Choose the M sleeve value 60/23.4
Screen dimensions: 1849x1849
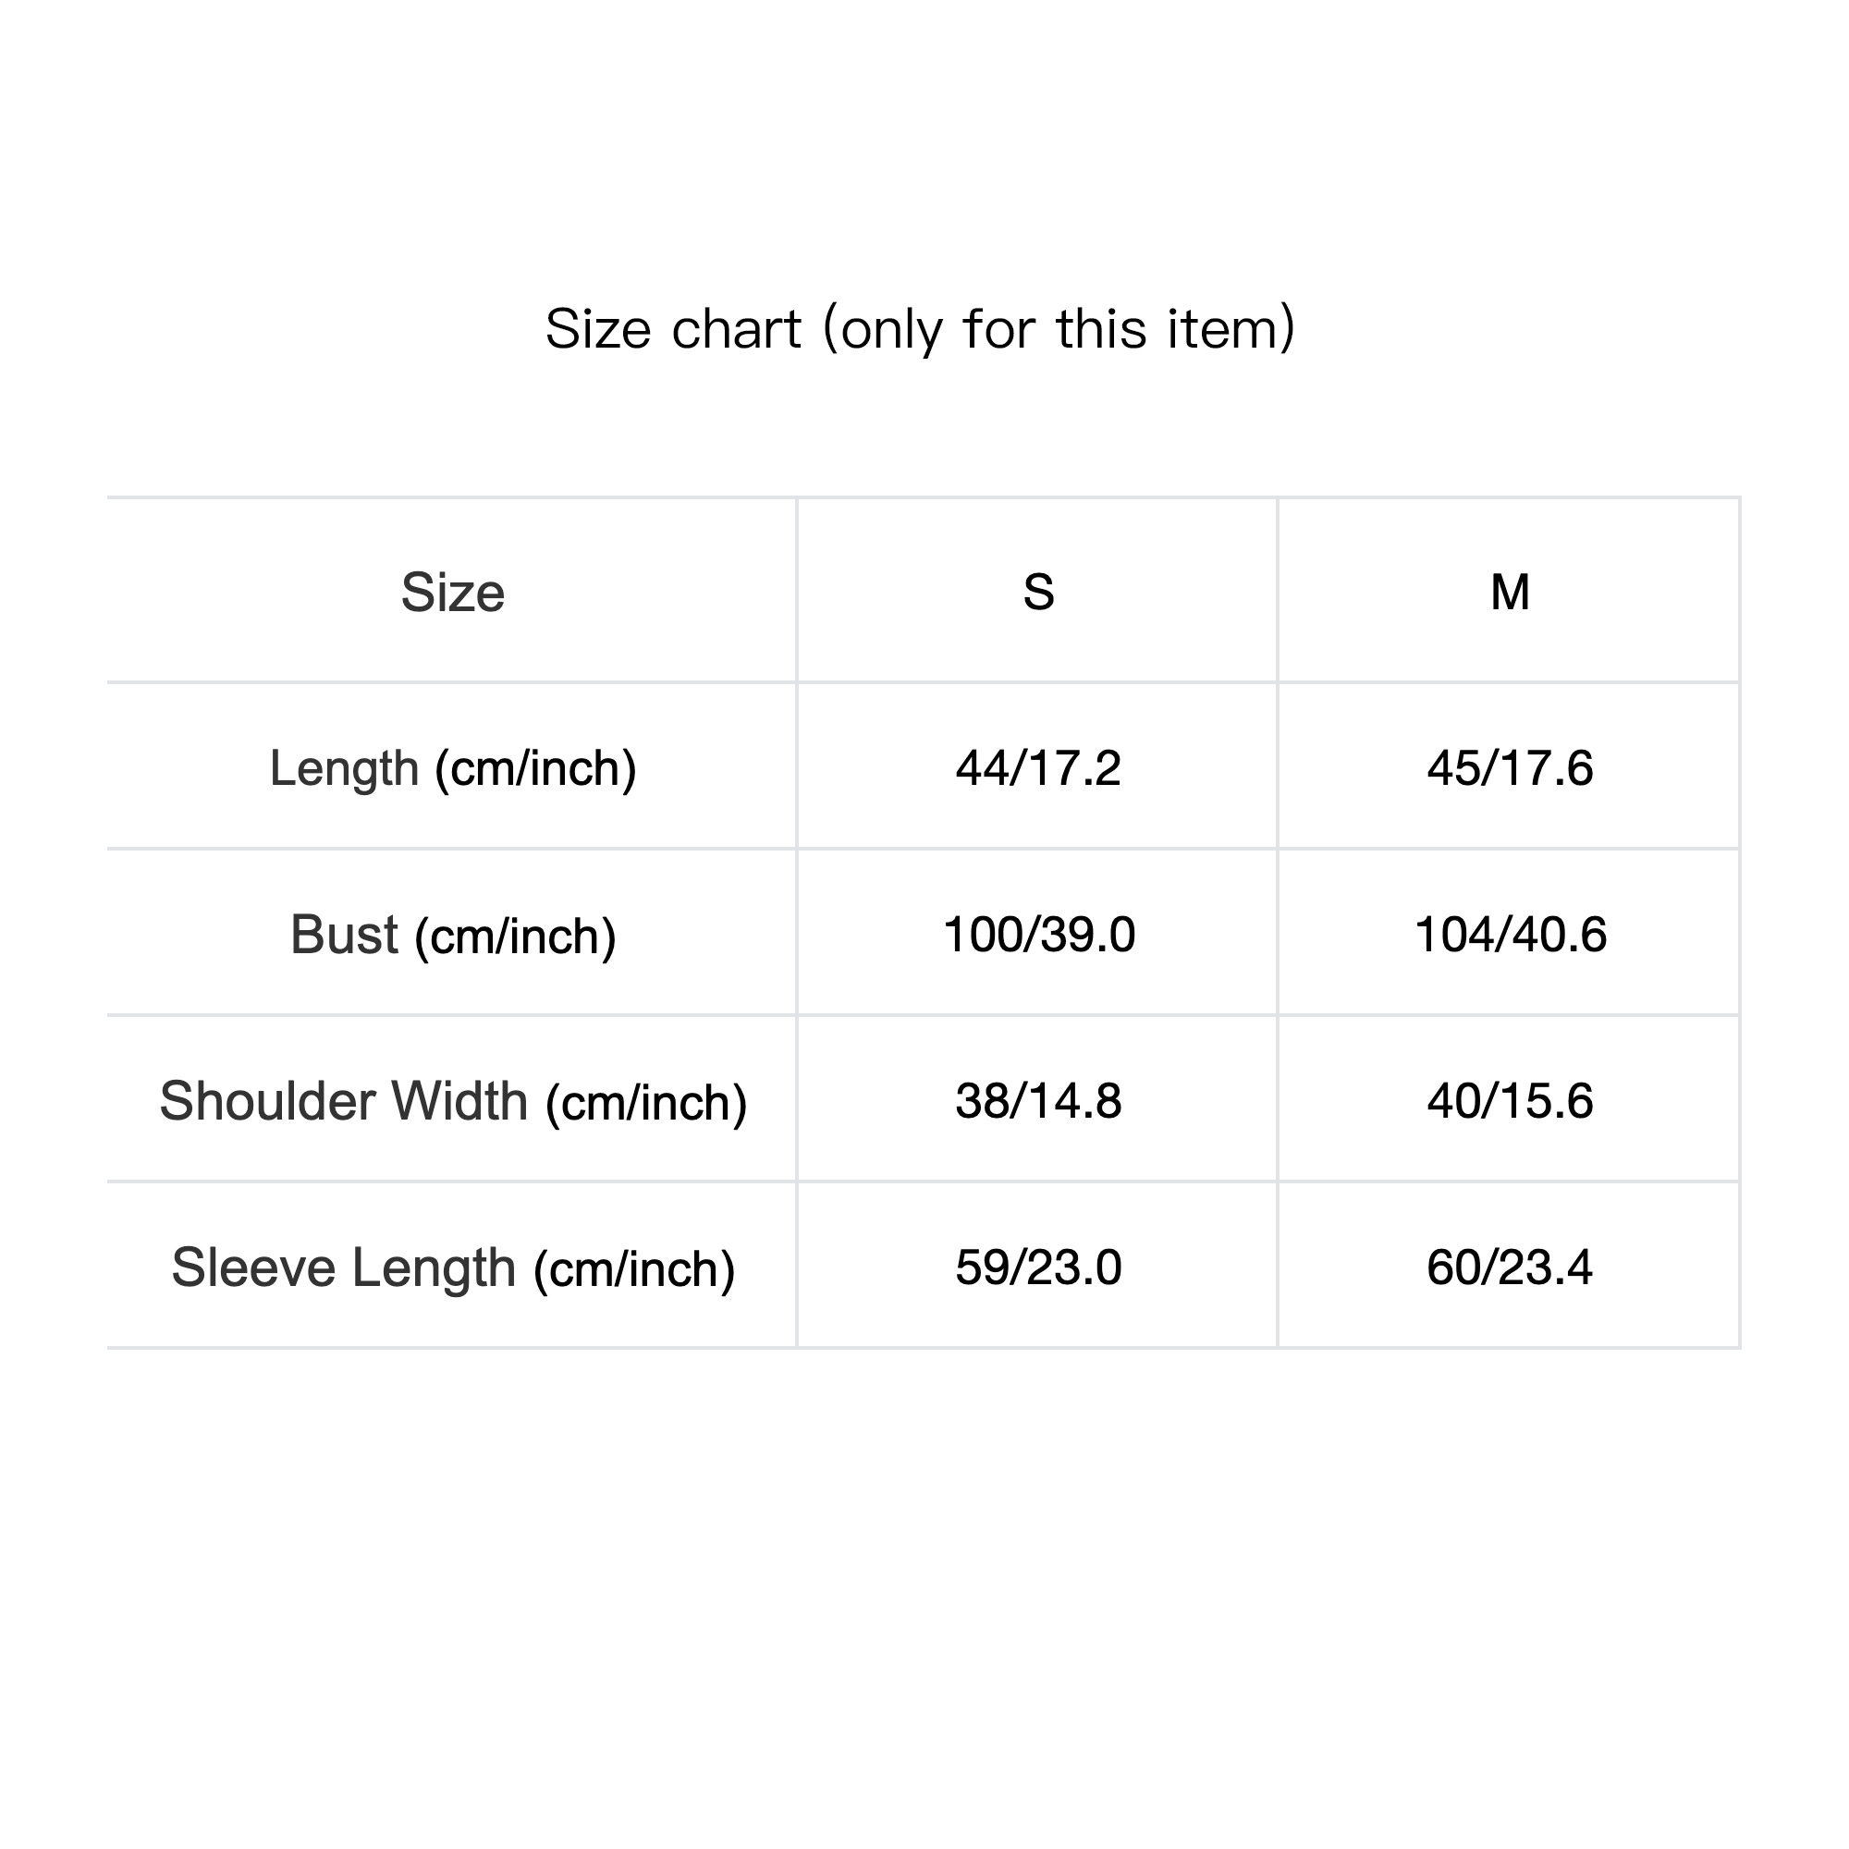[x=1510, y=1268]
